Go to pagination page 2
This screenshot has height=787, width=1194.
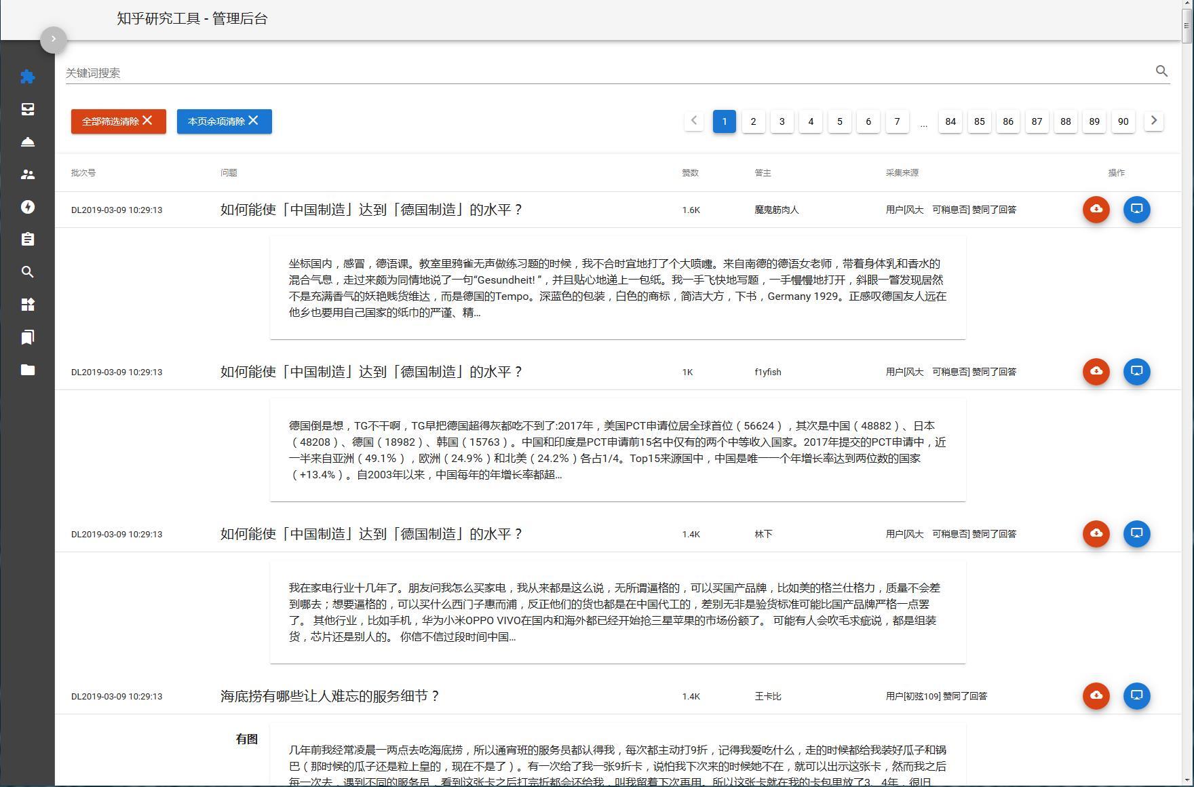click(753, 121)
